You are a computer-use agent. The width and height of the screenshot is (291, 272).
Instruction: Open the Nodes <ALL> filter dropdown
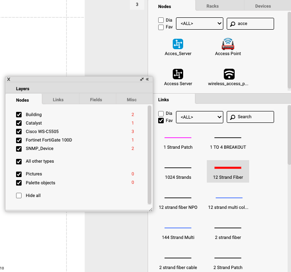[199, 24]
